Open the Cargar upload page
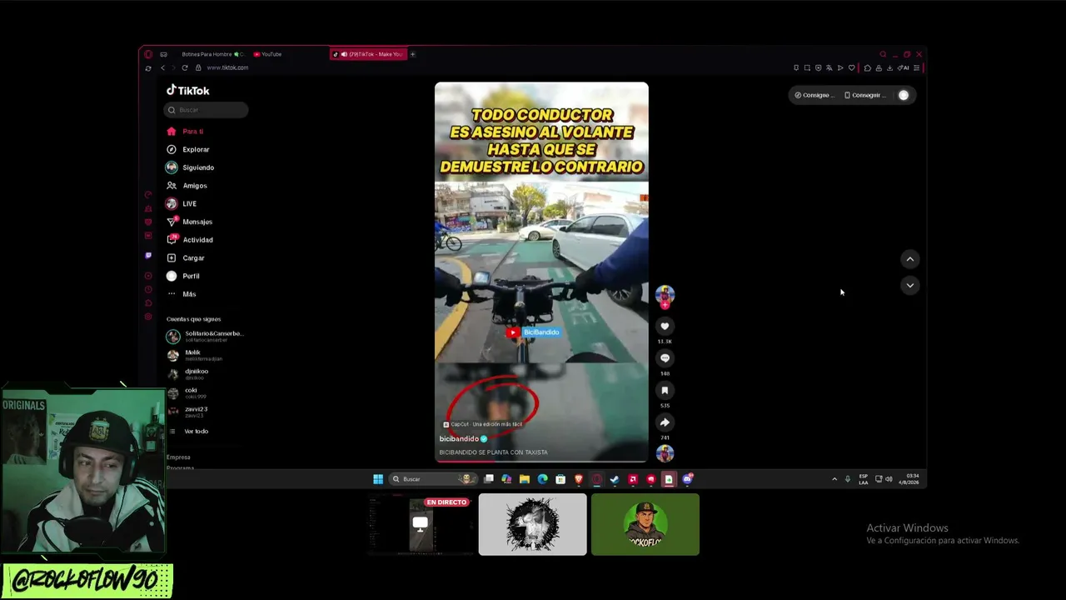This screenshot has height=600, width=1066. click(x=186, y=258)
